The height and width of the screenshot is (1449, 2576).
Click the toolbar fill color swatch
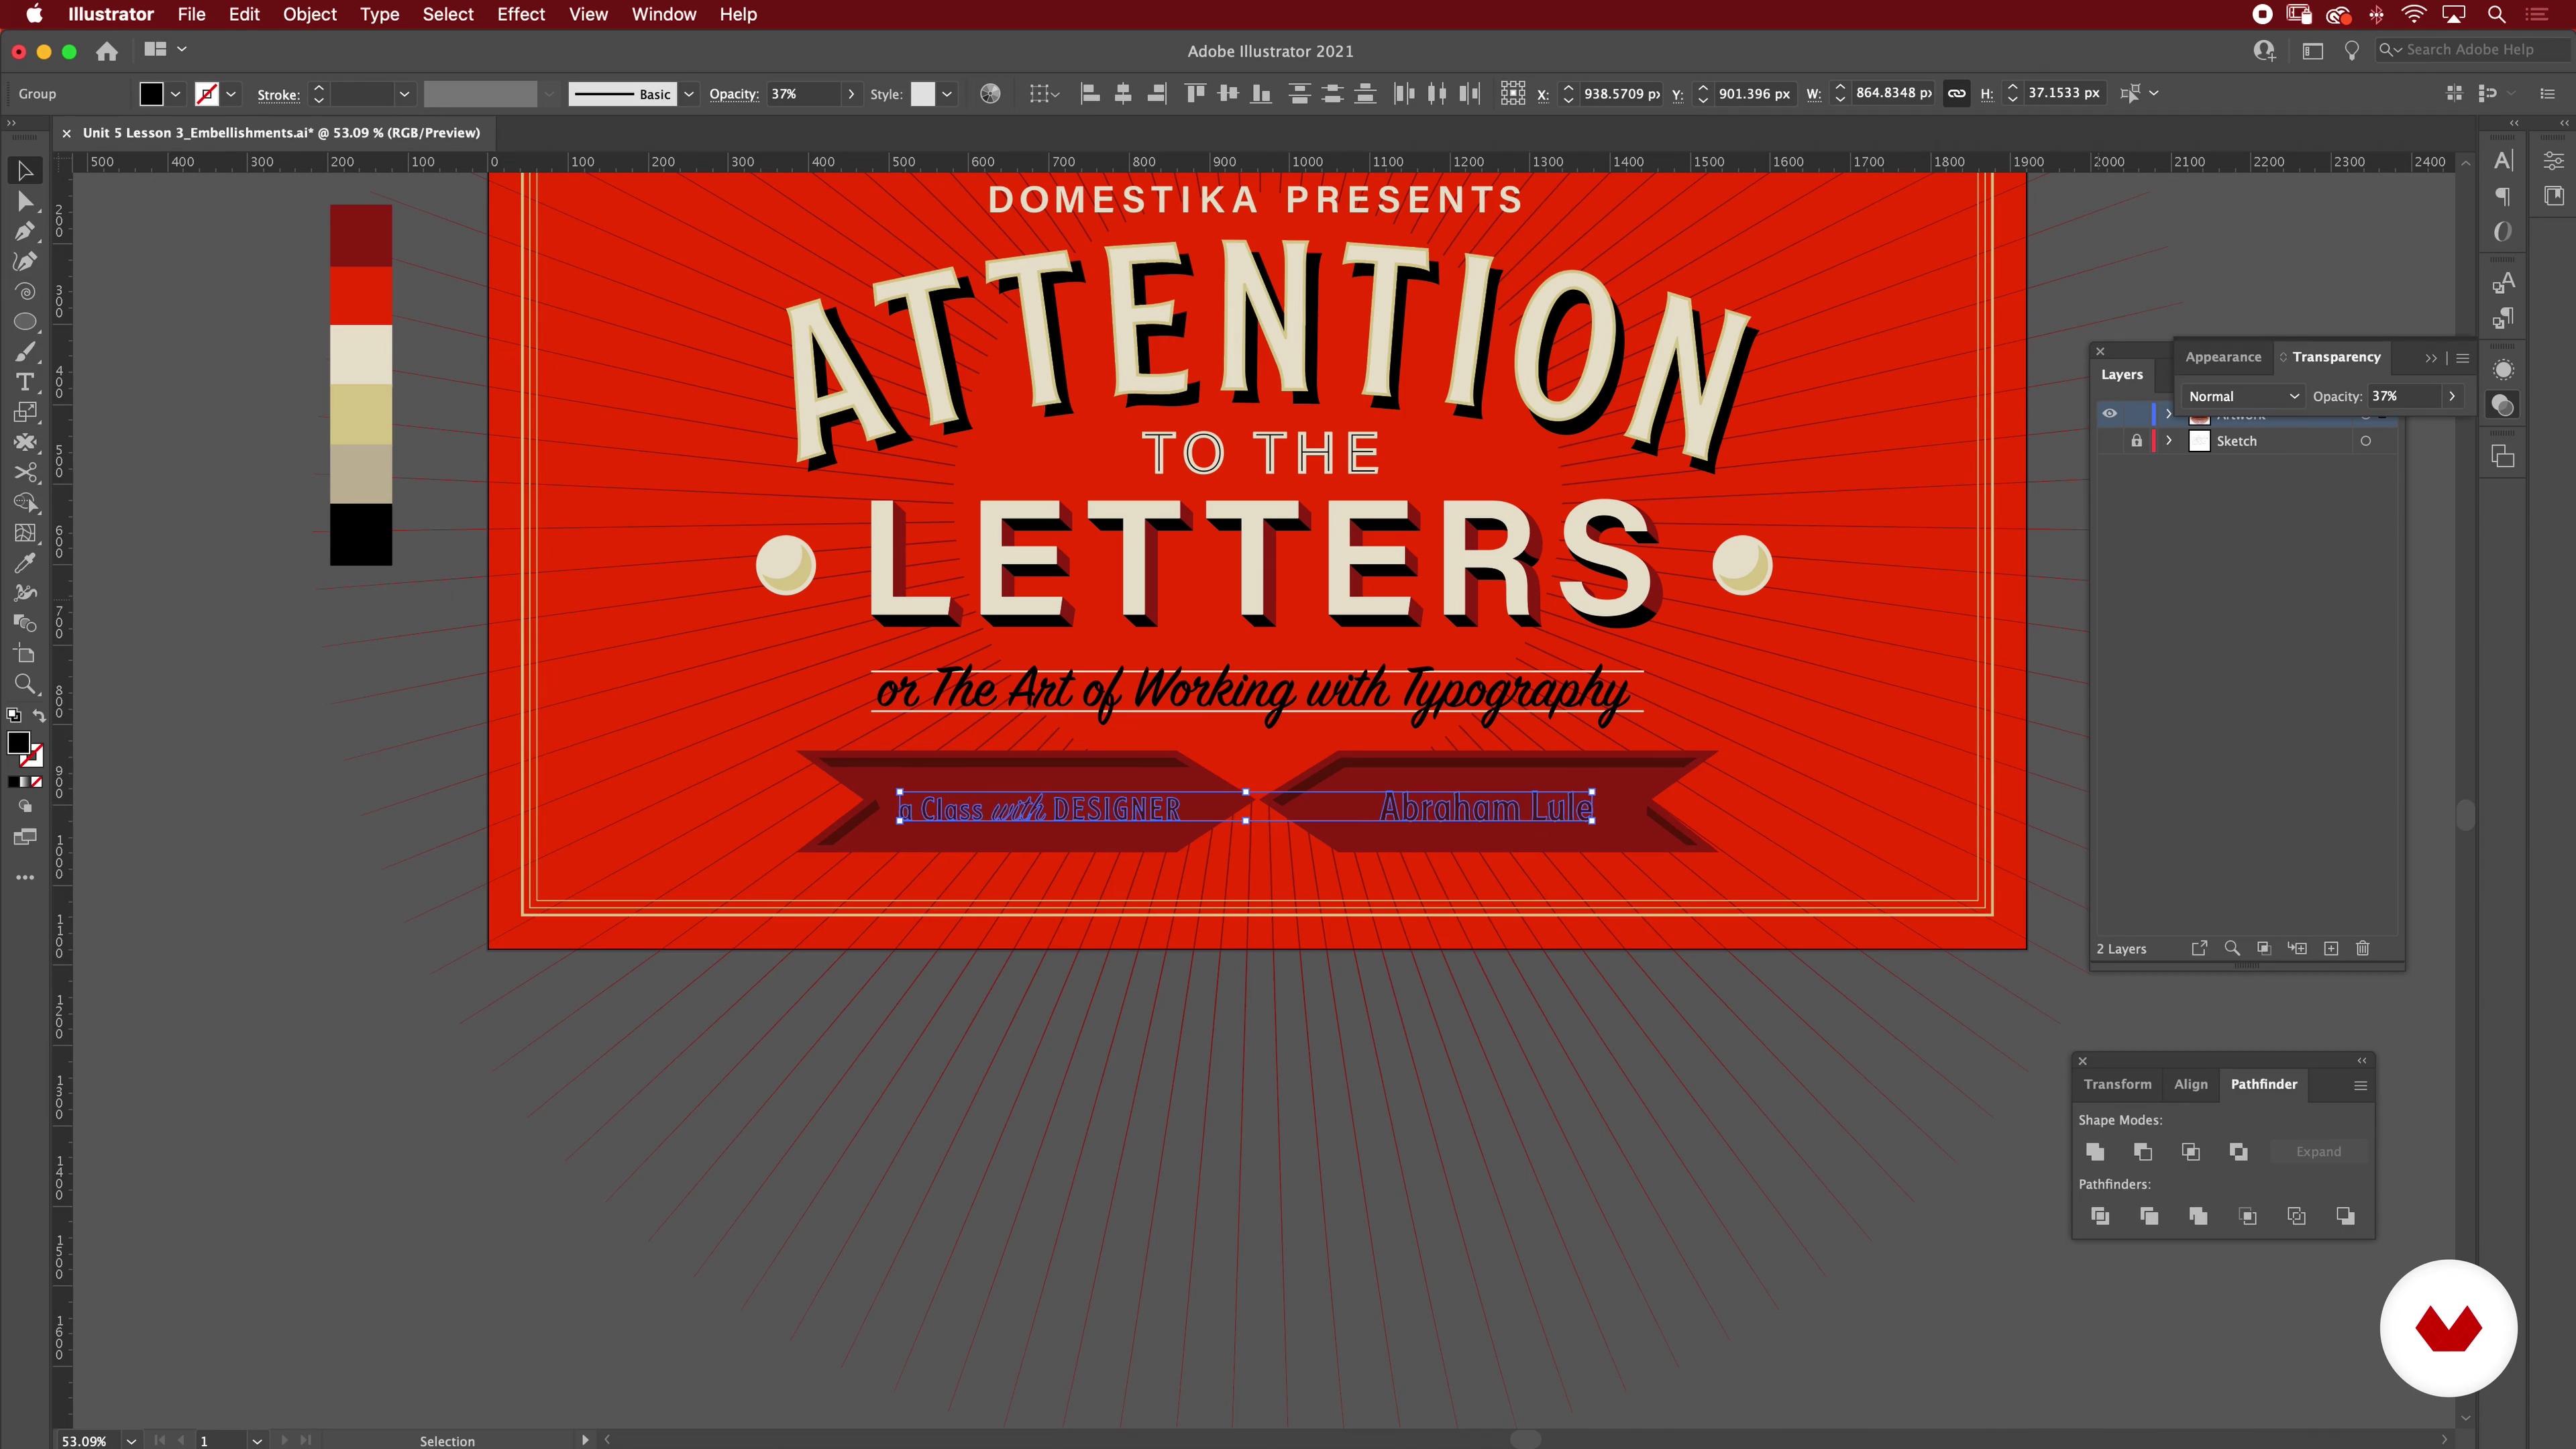(x=18, y=742)
